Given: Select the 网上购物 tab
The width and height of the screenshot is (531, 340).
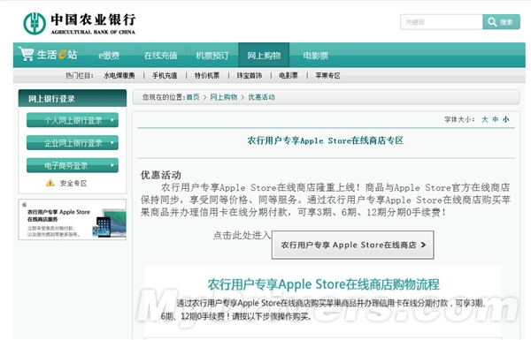Looking at the screenshot, I should [264, 55].
